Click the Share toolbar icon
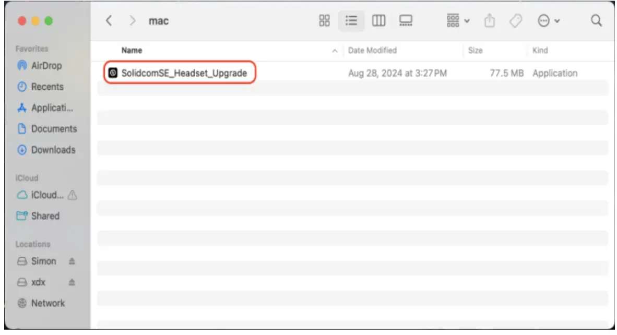 pyautogui.click(x=490, y=20)
